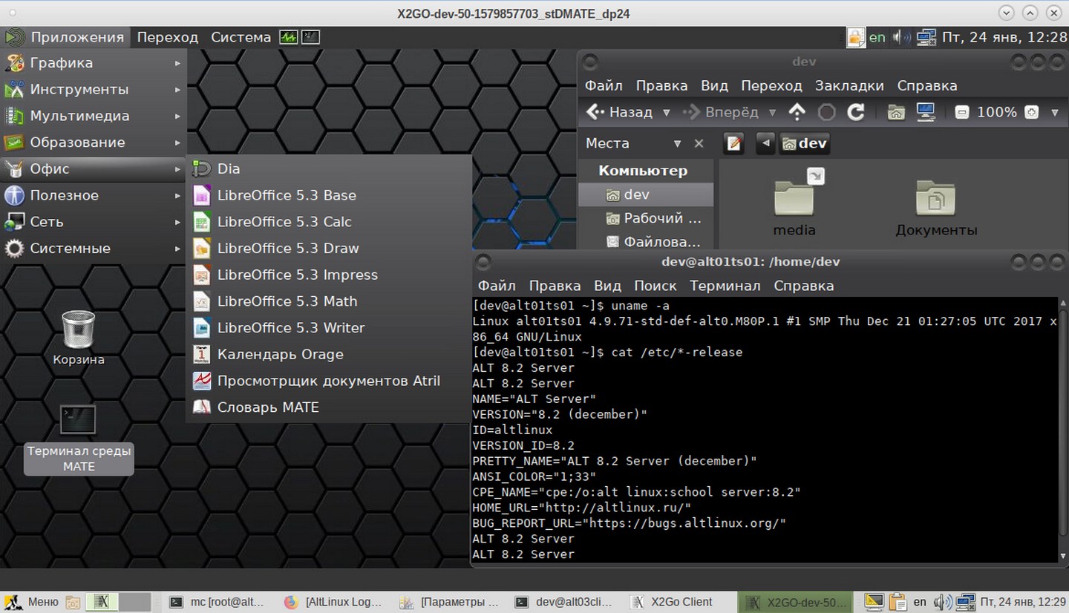Click the Офис menu category
The image size is (1069, 613).
(x=93, y=168)
